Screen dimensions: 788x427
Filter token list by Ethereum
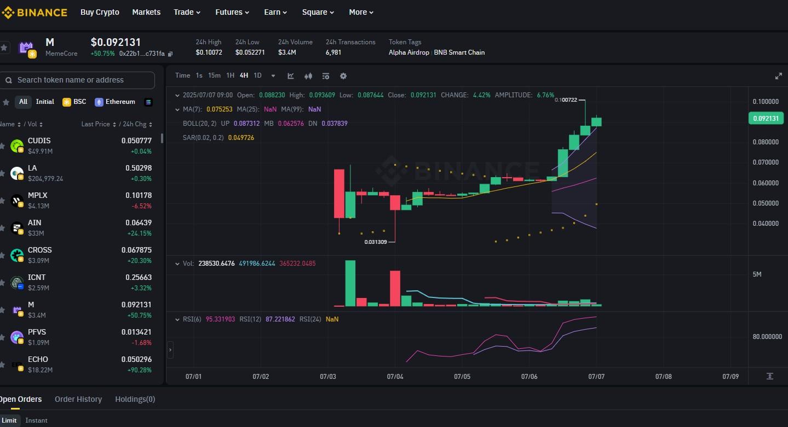tap(115, 102)
